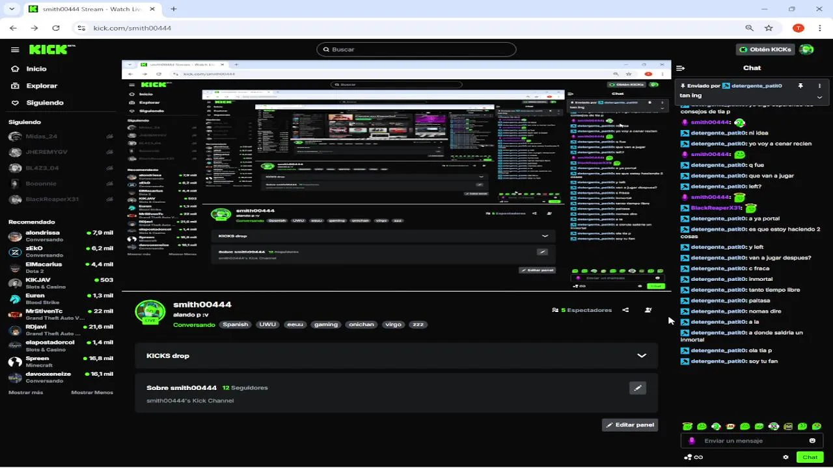Click the Explorar compass icon
Viewport: 833px width, 468px height.
click(x=15, y=86)
